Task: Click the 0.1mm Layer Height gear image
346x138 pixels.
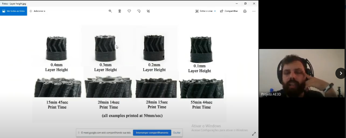Action: point(201,50)
